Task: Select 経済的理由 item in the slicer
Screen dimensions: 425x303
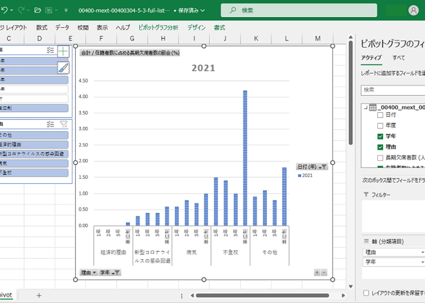Action: (34, 145)
